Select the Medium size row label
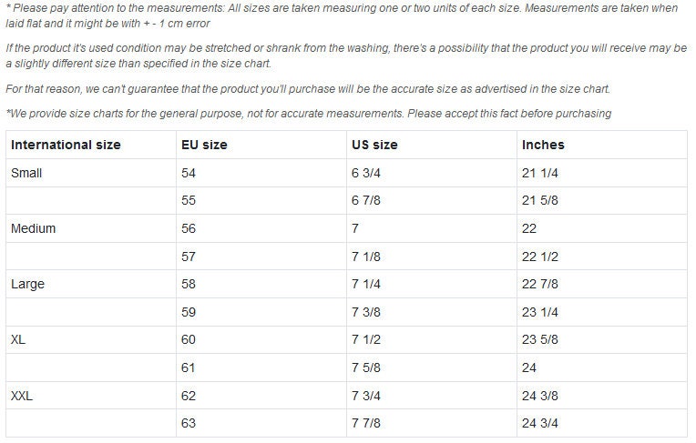Image resolution: width=696 pixels, height=443 pixels. pyautogui.click(x=34, y=228)
